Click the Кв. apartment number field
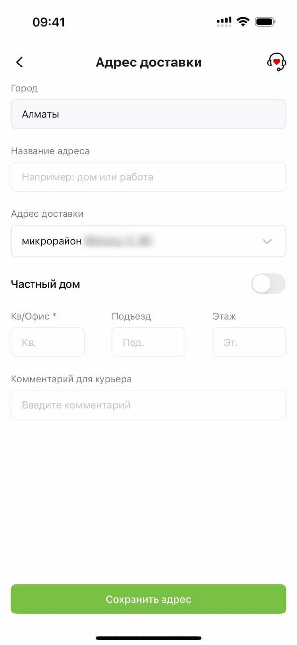The height and width of the screenshot is (645, 297). 48,342
